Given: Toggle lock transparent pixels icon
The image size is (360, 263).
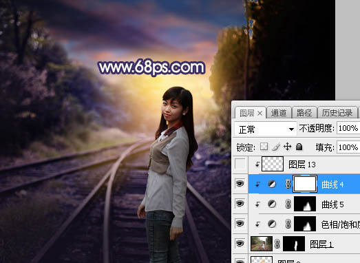Looking at the screenshot, I should pos(264,147).
